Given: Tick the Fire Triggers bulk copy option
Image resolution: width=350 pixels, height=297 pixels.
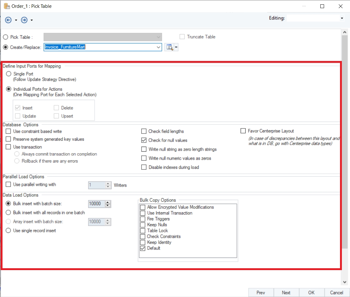Looking at the screenshot, I should pyautogui.click(x=143, y=219).
